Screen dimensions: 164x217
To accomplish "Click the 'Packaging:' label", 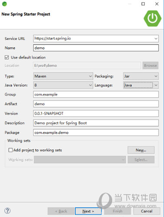I will click(104, 76).
